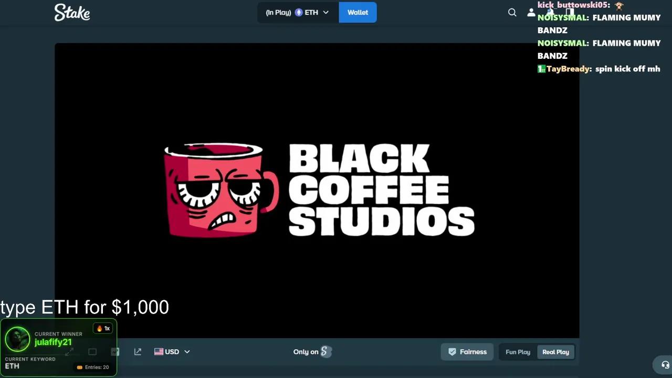Click the Entries: 20 counter
This screenshot has height=378, width=672.
pyautogui.click(x=93, y=367)
